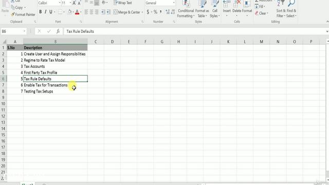
Task: Open Font Color dropdown arrow
Action: pyautogui.click(x=81, y=12)
